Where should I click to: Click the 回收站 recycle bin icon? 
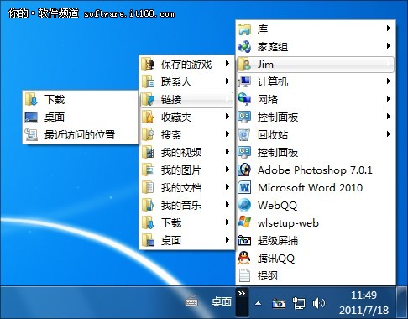click(244, 134)
